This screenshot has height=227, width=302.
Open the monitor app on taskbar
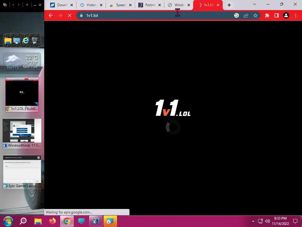pos(81,221)
